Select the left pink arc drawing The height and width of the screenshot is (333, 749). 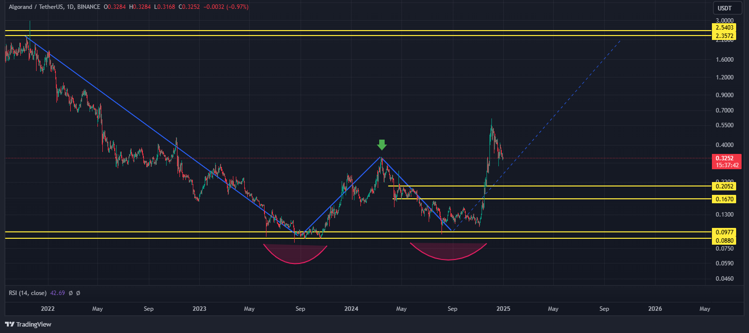click(296, 254)
